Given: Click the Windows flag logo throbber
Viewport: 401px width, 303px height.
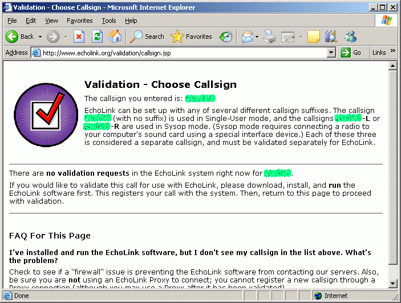Looking at the screenshot, I should point(386,21).
